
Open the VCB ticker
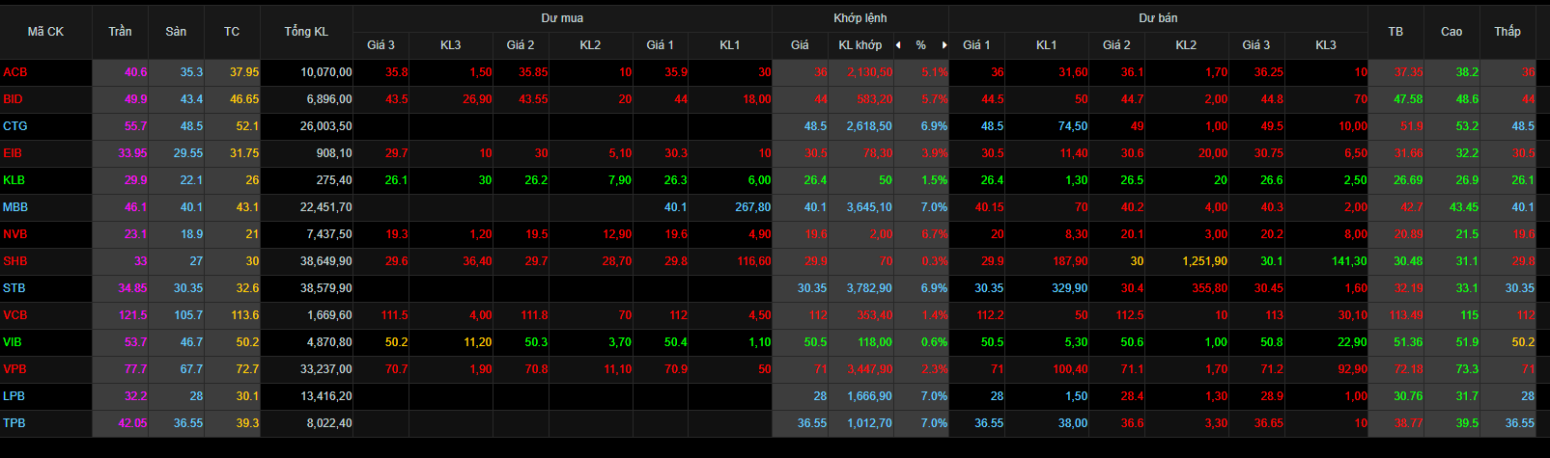pyautogui.click(x=15, y=315)
